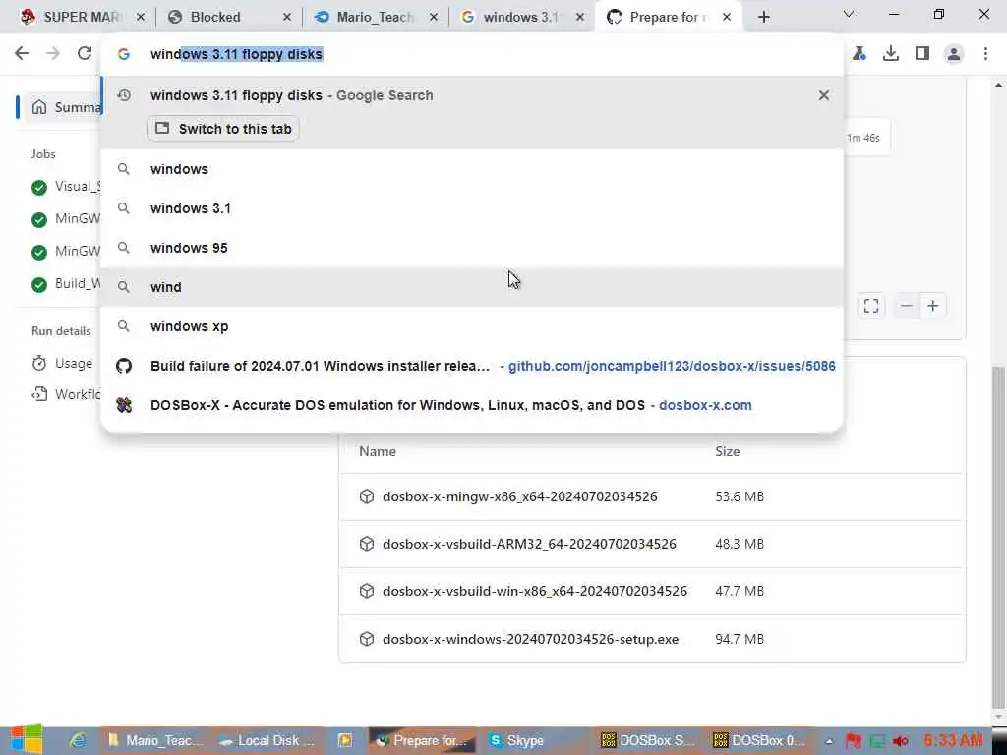1007x755 pixels.
Task: Open Usage under Run details
Action: (62, 364)
